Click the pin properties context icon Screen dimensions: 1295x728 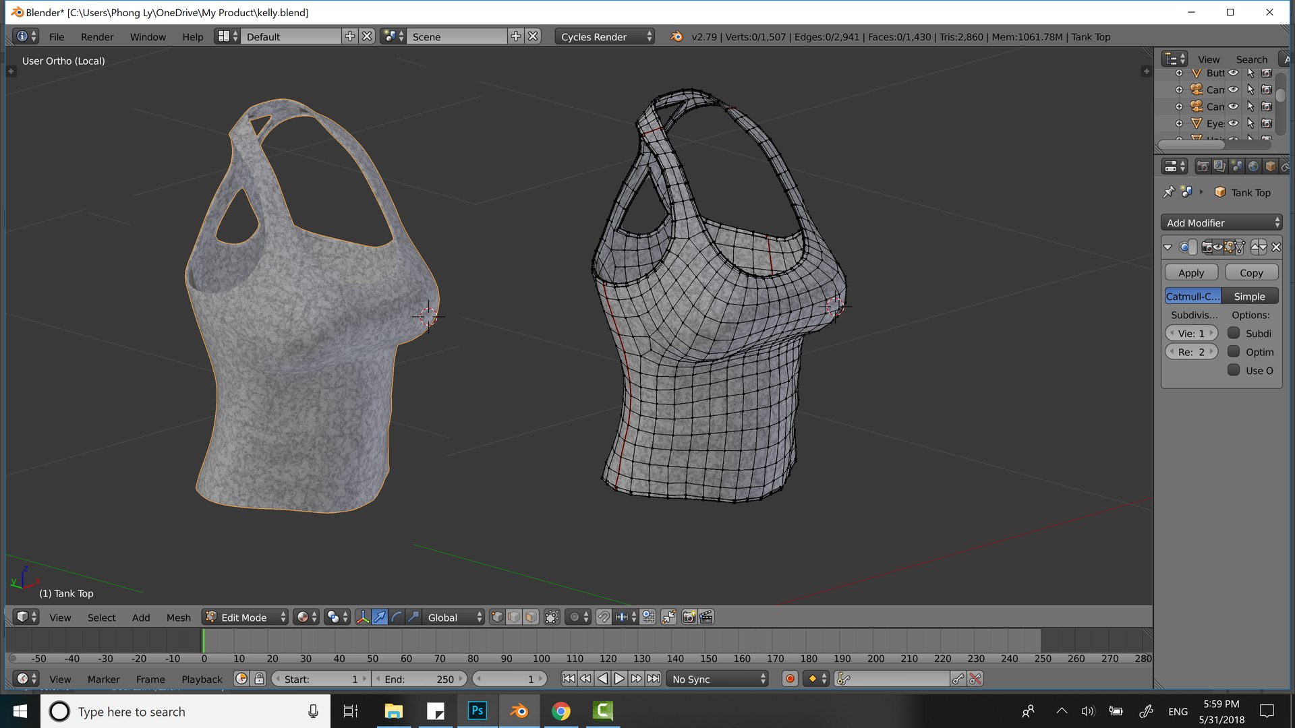[x=1169, y=192]
